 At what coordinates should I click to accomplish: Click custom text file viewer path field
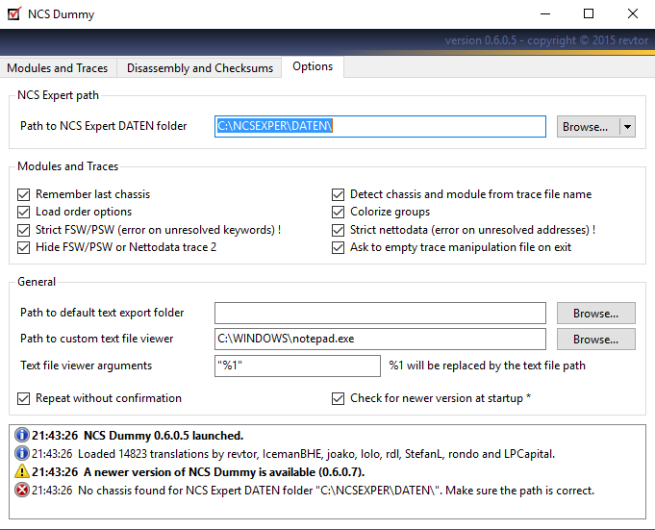pyautogui.click(x=380, y=339)
